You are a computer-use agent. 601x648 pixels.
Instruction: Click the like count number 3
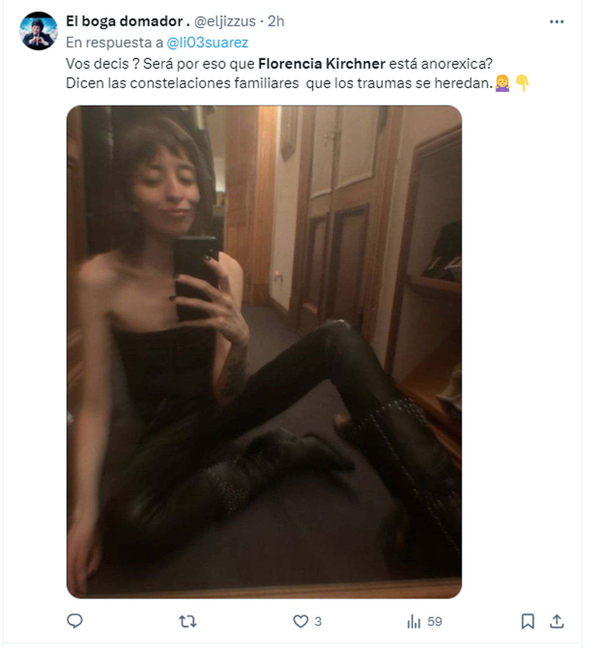318,621
